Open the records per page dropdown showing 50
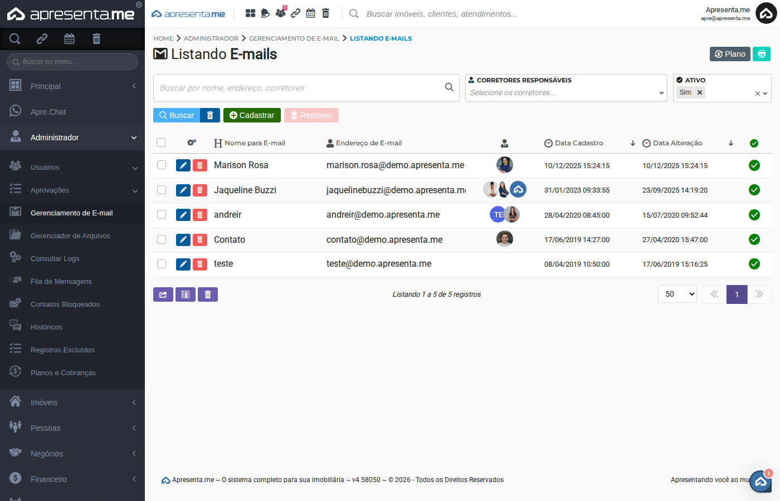 coord(677,294)
